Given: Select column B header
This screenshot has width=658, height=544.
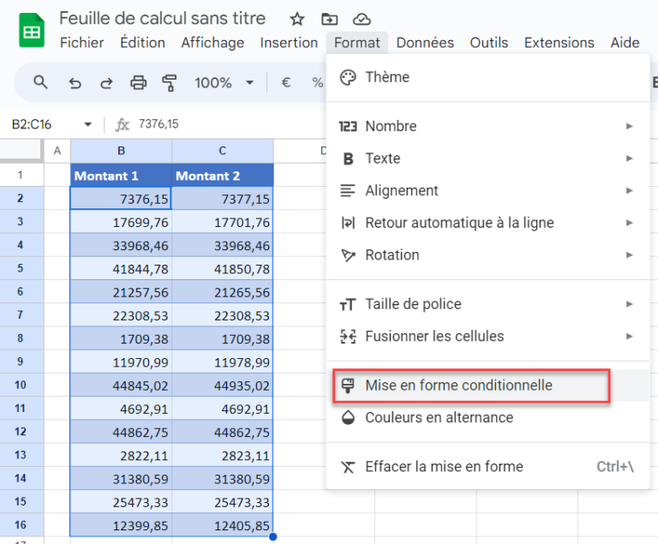Looking at the screenshot, I should point(122,151).
